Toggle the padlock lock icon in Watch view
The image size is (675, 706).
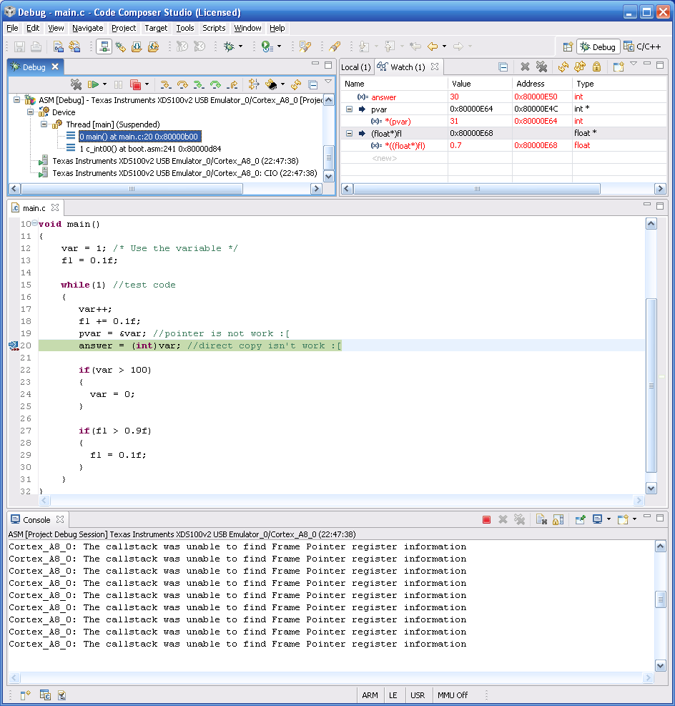coord(596,67)
